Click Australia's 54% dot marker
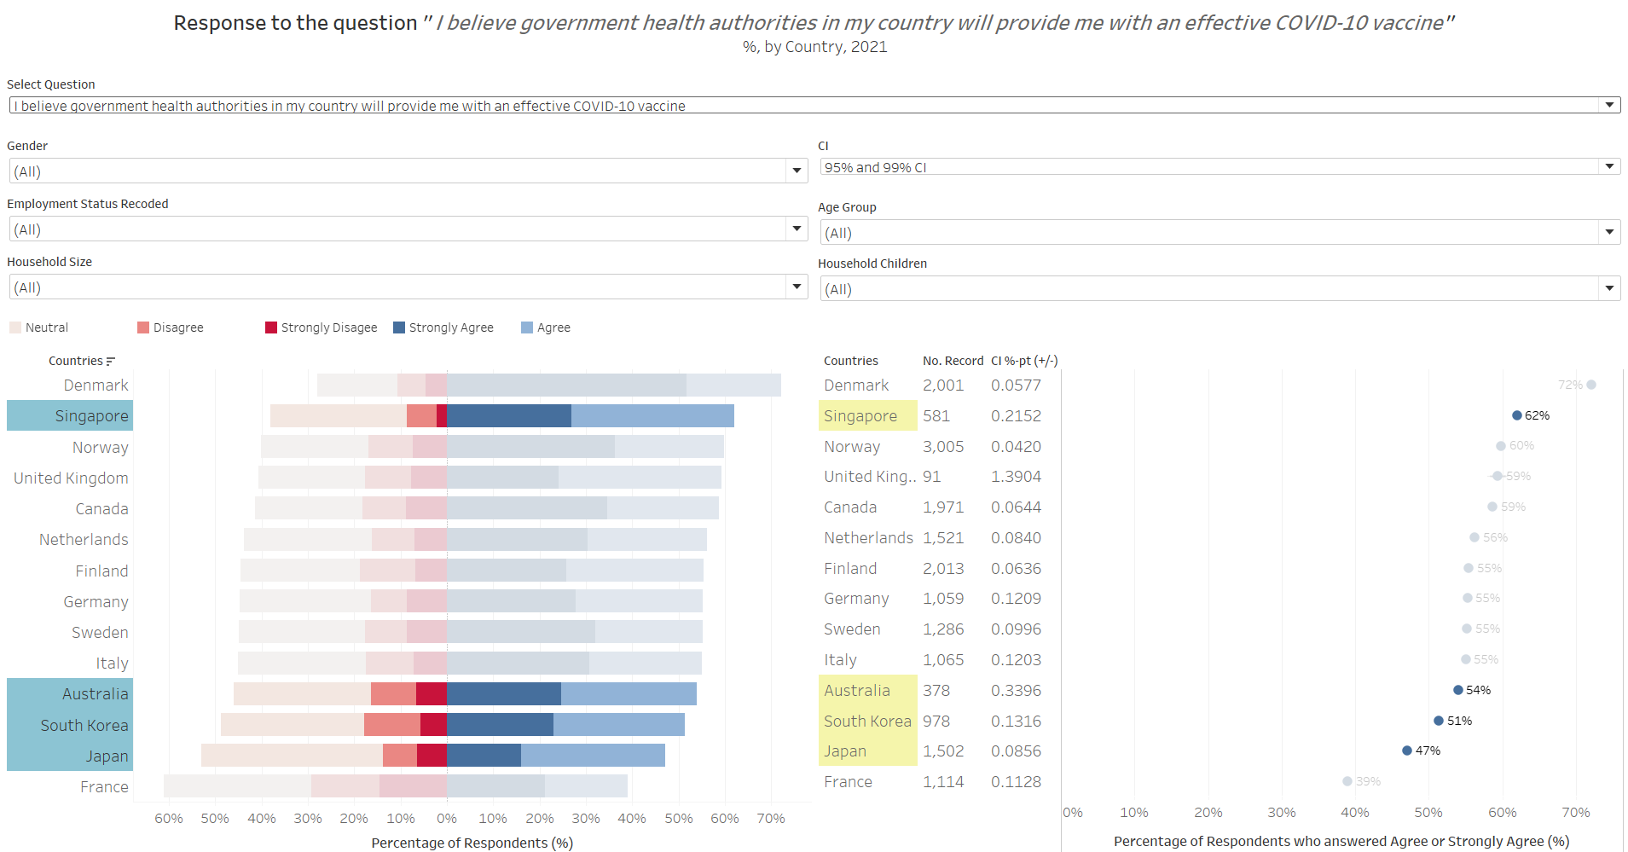 (1457, 690)
